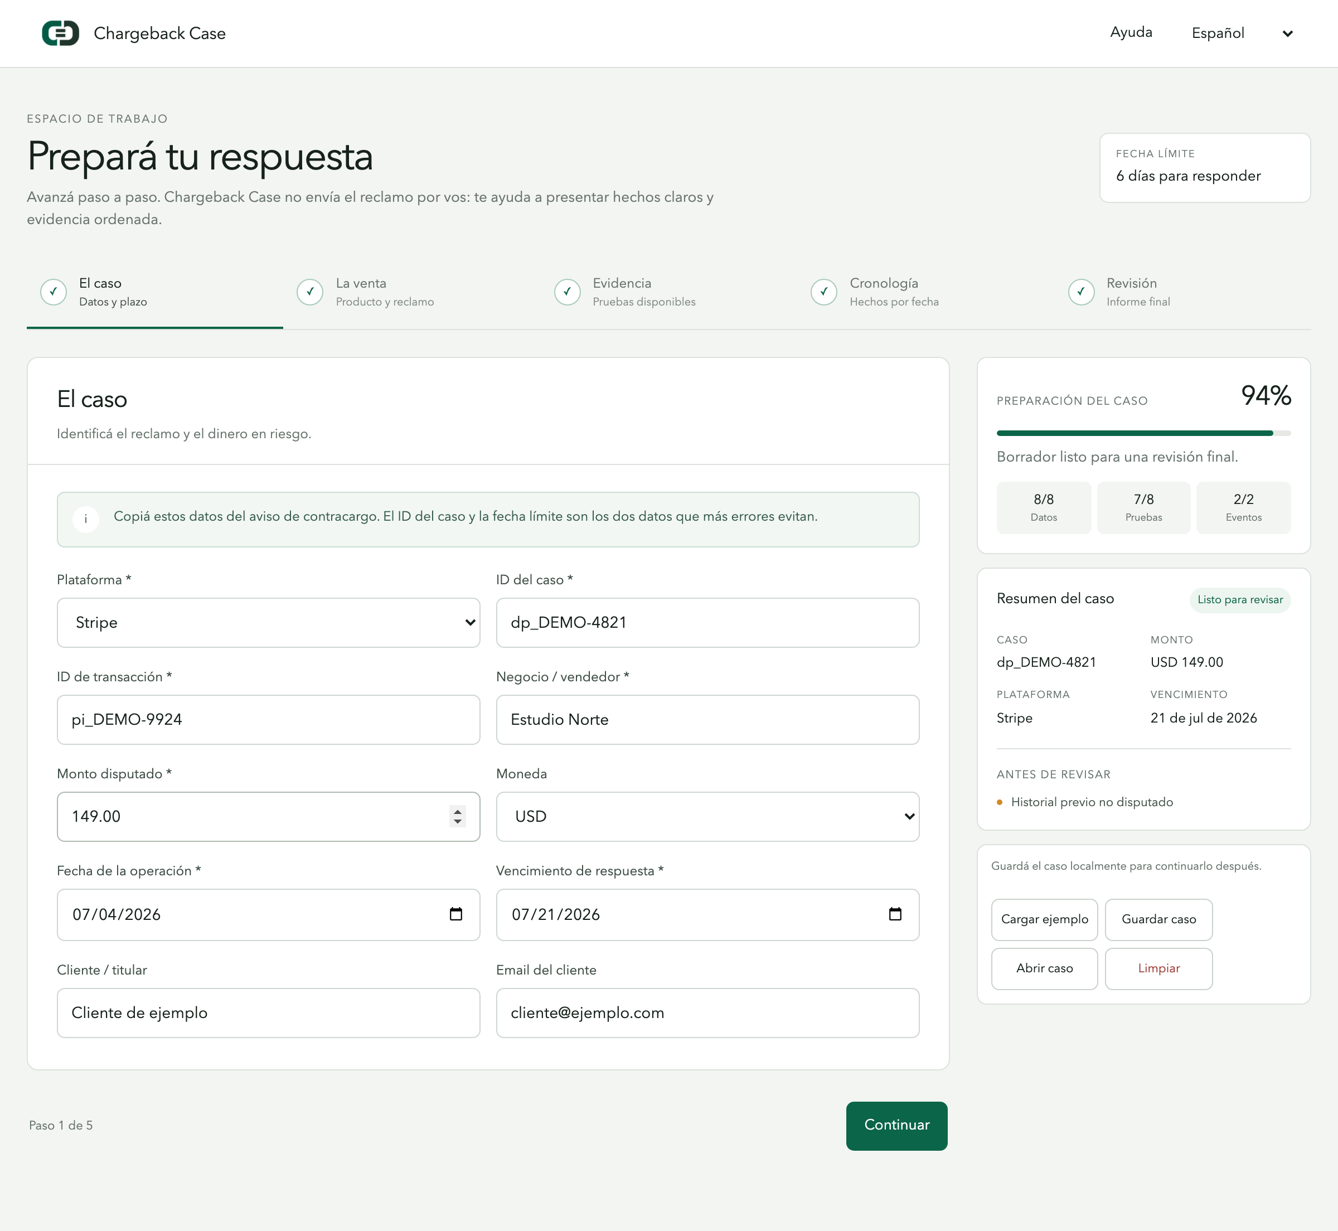The height and width of the screenshot is (1231, 1338).
Task: Click the 2/2 Eventos stat tile
Action: [x=1243, y=507]
